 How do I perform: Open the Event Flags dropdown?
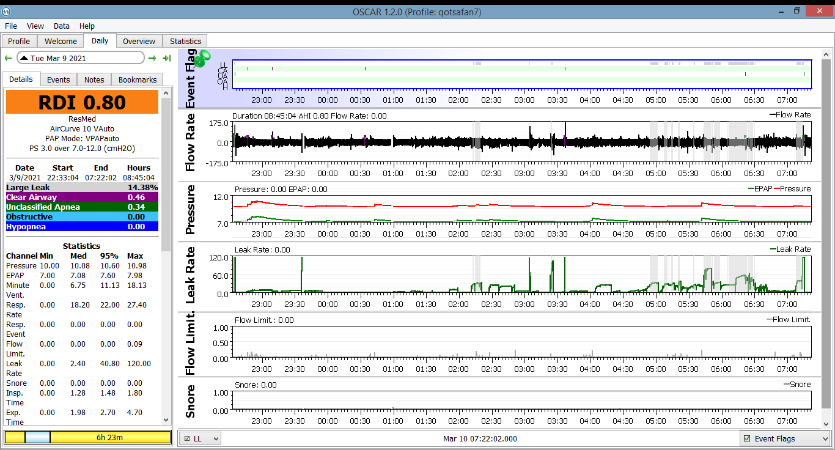click(784, 438)
